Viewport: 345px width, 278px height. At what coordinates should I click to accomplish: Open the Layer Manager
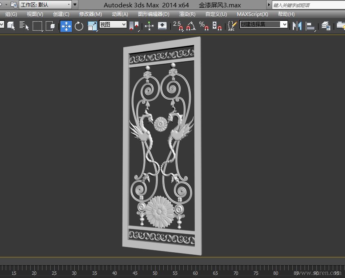tap(325, 26)
